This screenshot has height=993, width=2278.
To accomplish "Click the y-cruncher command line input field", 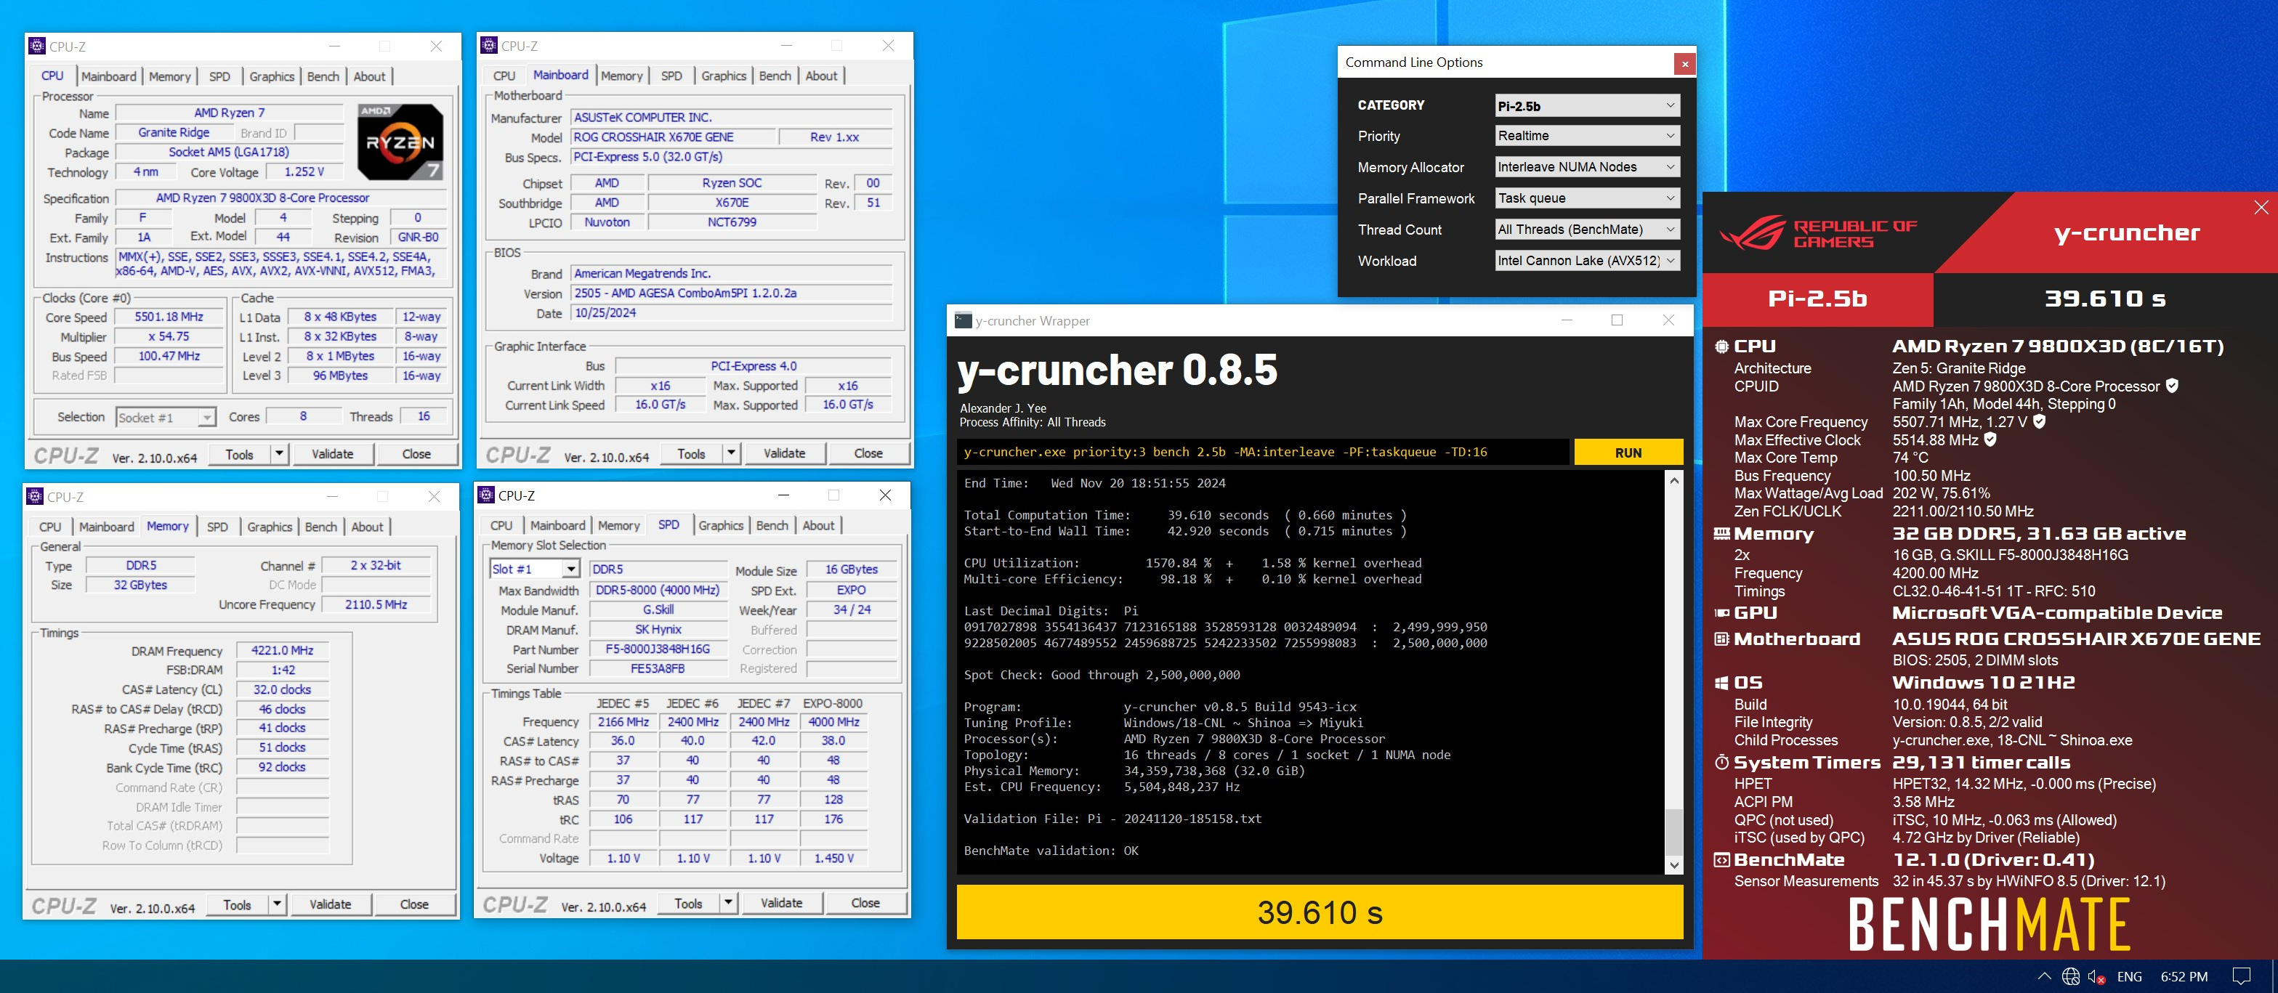I will [1263, 452].
